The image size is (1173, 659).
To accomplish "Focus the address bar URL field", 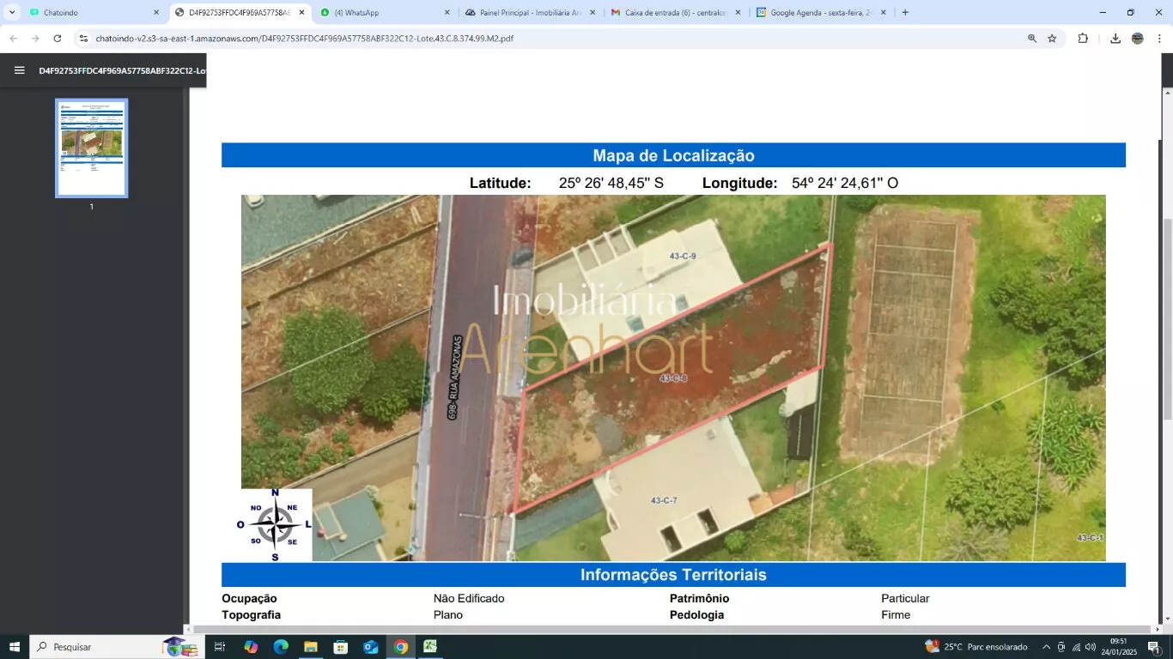I will point(550,39).
